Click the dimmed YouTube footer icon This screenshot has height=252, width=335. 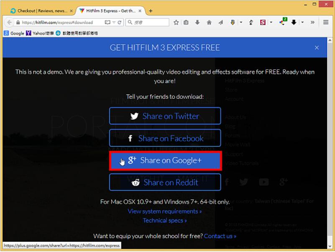coord(264,182)
